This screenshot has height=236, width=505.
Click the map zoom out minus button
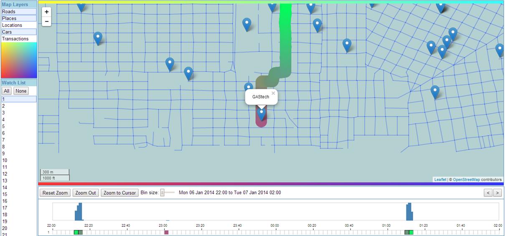pos(47,21)
